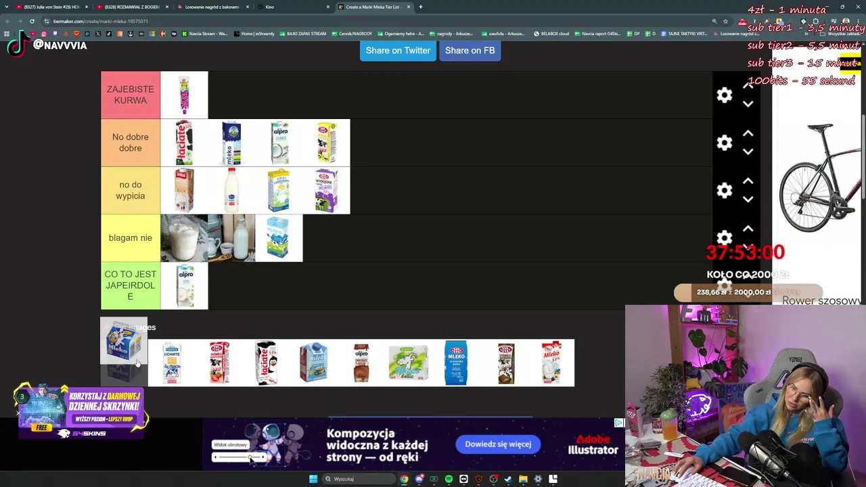Screen dimensions: 866x487
Task: Open Spotify from the taskbar
Action: pos(449,479)
